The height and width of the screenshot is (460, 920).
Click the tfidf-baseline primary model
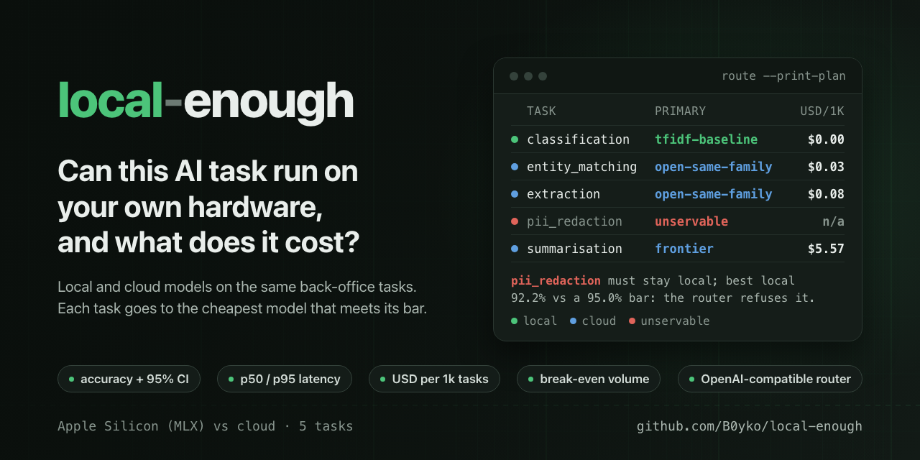click(706, 139)
